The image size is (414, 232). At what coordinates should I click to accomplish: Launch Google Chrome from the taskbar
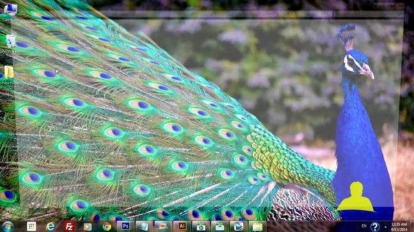click(107, 226)
